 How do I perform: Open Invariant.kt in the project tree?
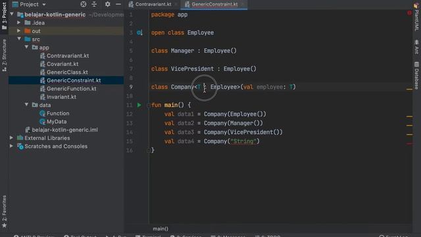(x=61, y=97)
